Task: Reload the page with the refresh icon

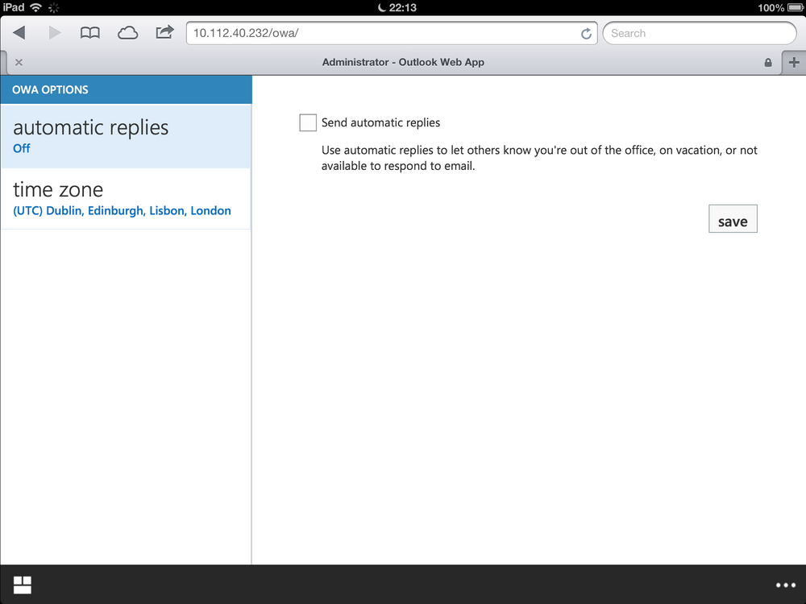Action: 586,34
